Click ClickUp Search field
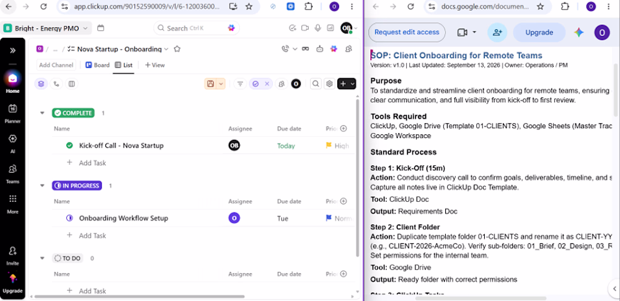 tap(197, 28)
